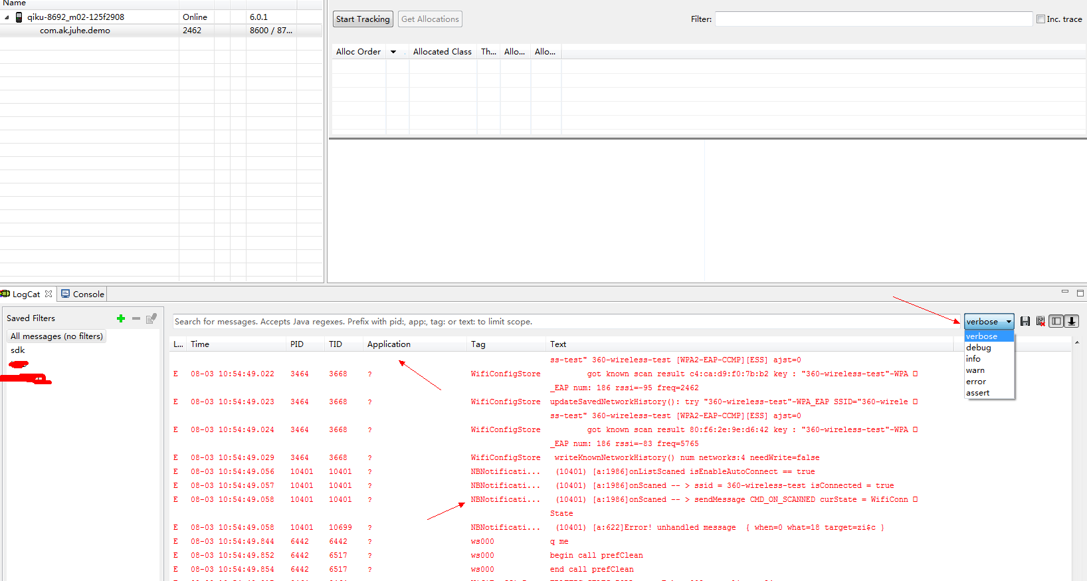The width and height of the screenshot is (1087, 581).
Task: Add a new saved logcat filter
Action: (121, 318)
